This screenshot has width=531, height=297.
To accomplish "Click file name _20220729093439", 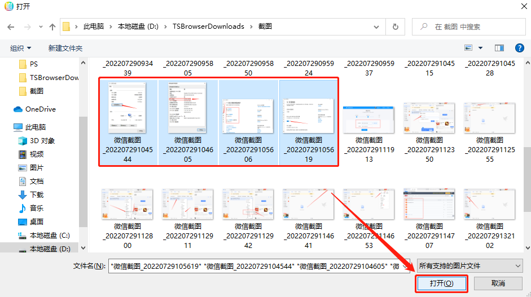I will (128, 68).
